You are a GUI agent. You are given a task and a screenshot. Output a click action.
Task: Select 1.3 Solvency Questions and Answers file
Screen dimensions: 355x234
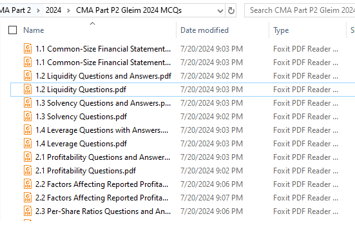(103, 103)
